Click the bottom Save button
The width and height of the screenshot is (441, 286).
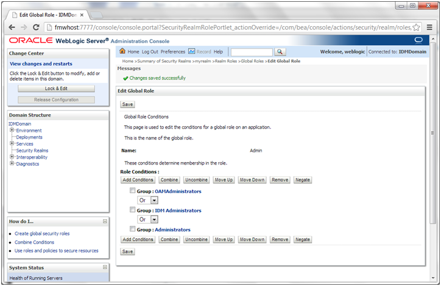(127, 251)
